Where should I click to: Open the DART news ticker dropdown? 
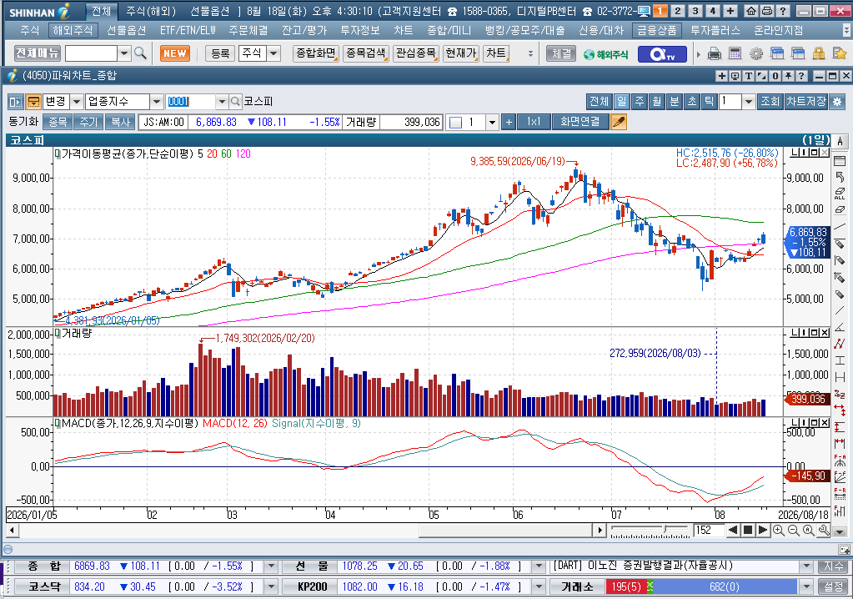[807, 566]
